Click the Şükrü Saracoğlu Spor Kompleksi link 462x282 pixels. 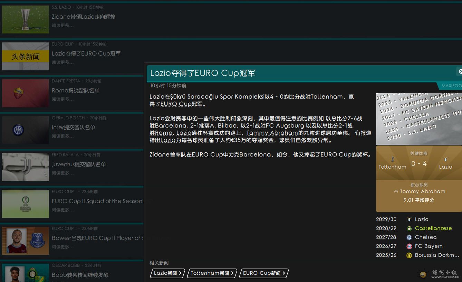pyautogui.click(x=217, y=97)
